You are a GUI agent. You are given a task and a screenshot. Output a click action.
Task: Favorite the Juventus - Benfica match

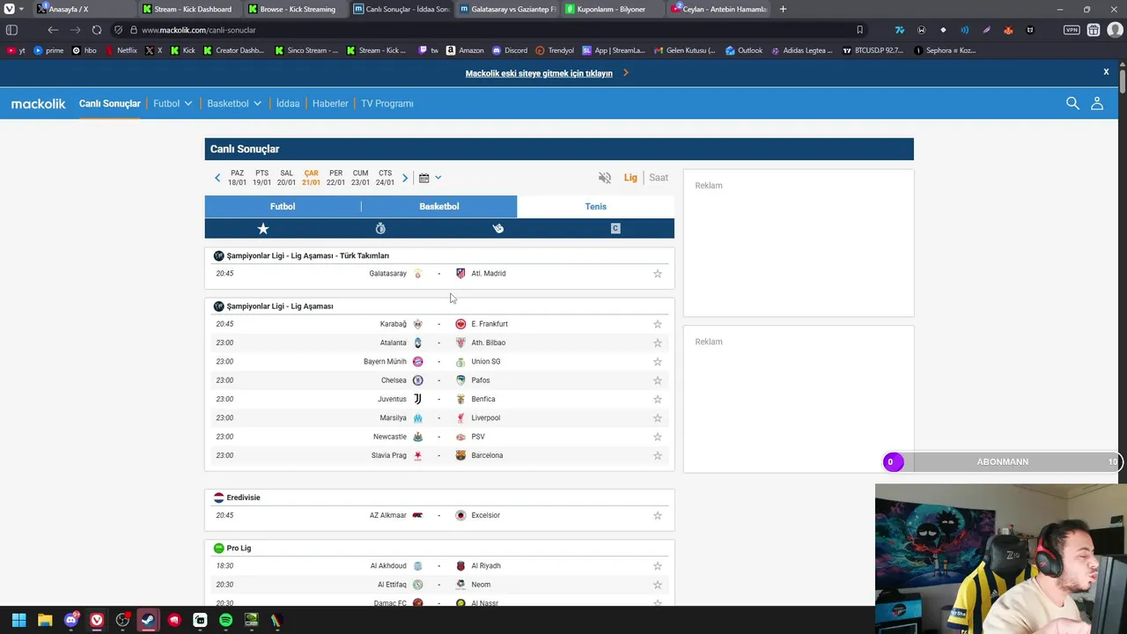click(x=657, y=399)
